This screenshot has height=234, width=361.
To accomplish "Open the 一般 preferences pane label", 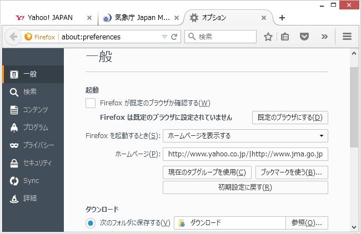I will click(x=30, y=74).
